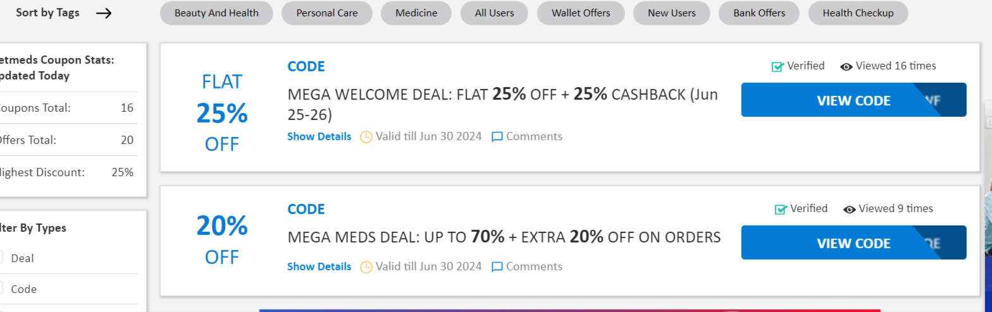Click the comment bubble icon on the 25% deal

click(x=497, y=136)
